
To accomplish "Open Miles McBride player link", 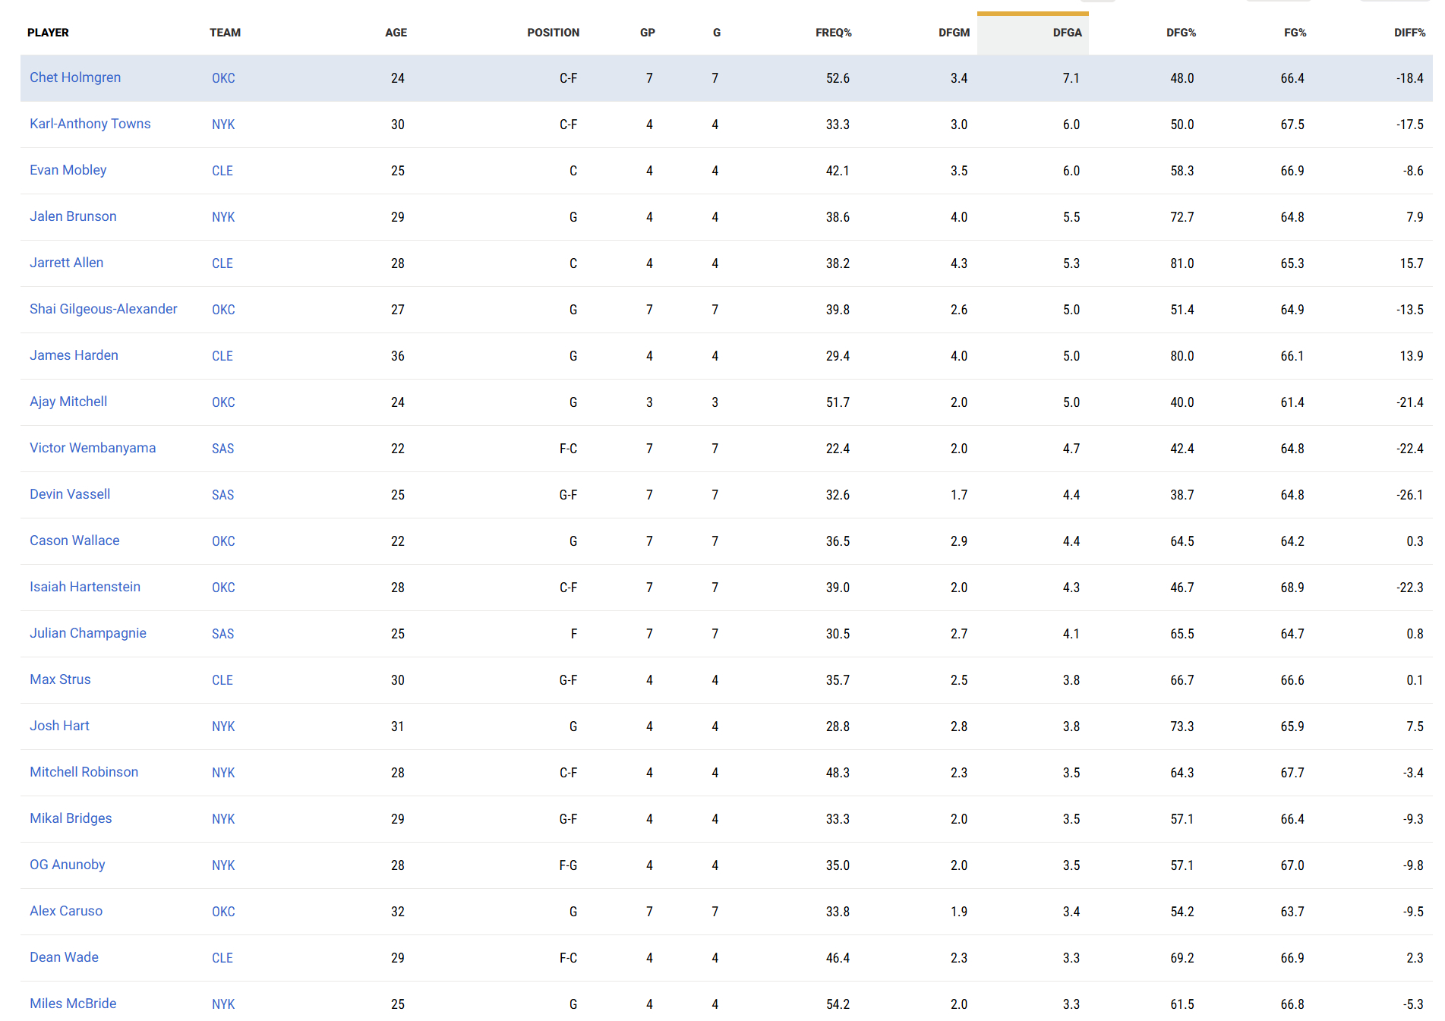I will point(73,1004).
